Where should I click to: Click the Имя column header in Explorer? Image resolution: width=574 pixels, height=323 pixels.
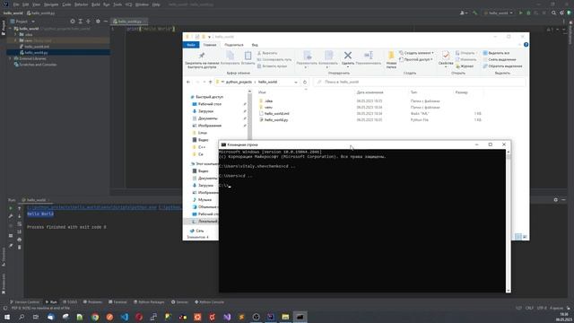point(262,92)
